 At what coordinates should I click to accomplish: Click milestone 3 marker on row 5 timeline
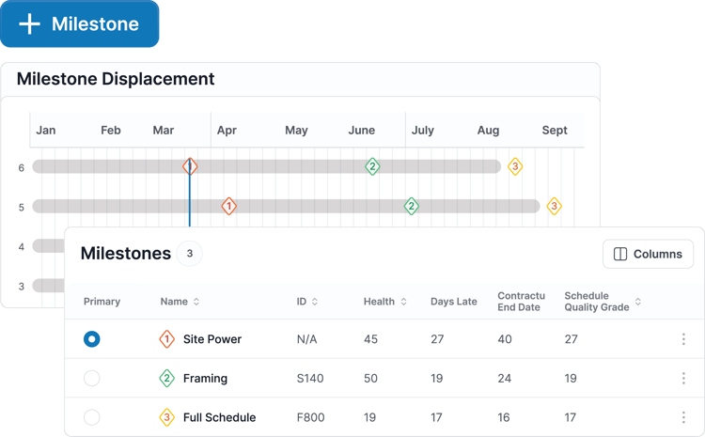554,207
